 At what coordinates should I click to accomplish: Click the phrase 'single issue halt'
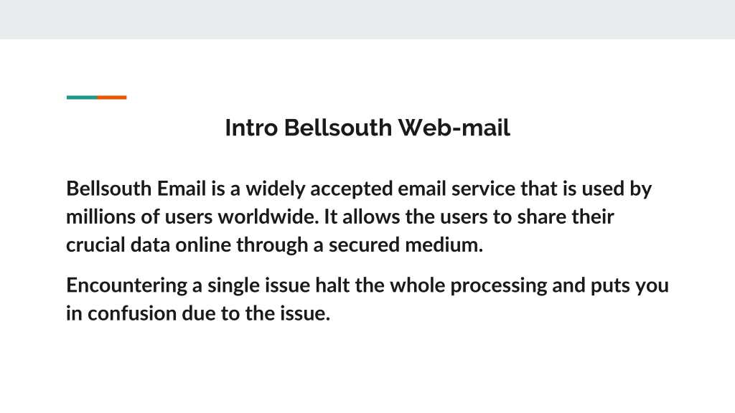pyautogui.click(x=278, y=285)
